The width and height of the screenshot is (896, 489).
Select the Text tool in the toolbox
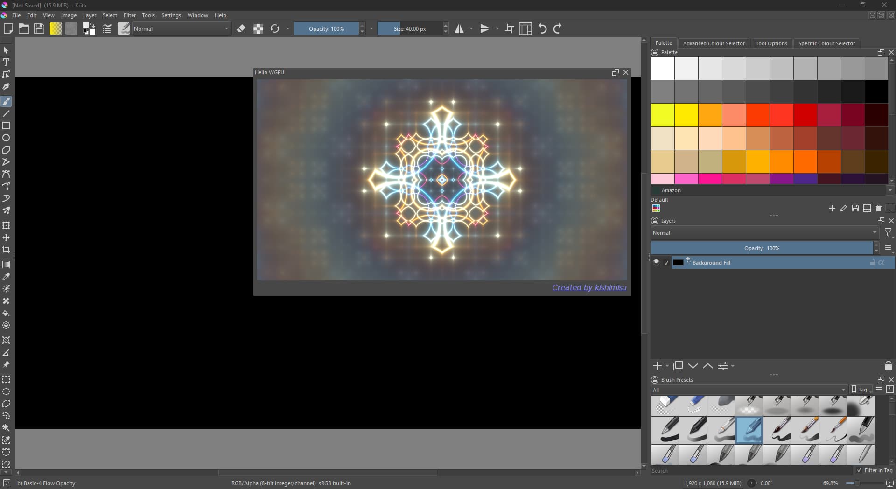6,62
